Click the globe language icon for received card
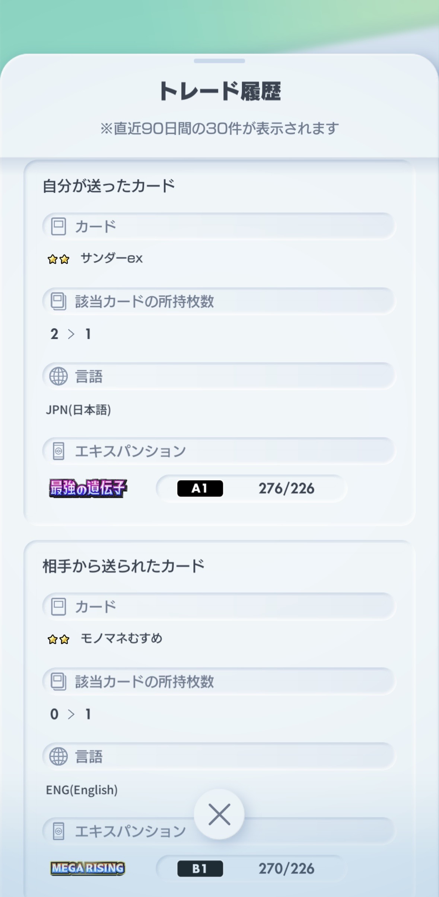Screen dimensions: 439x897 coord(58,756)
